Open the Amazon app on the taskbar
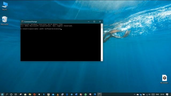Image resolution: width=171 pixels, height=96 pixels. point(48,94)
